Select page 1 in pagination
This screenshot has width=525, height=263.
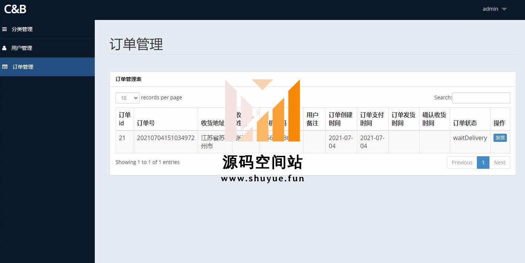483,163
